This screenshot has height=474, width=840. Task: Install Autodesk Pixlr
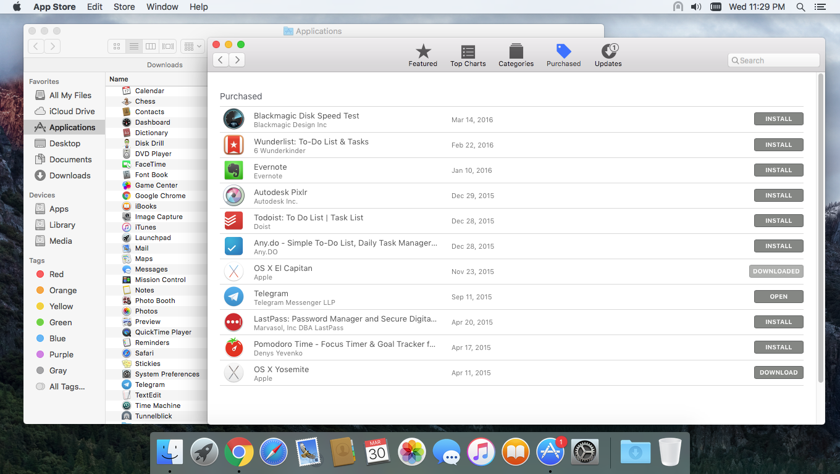tap(778, 195)
